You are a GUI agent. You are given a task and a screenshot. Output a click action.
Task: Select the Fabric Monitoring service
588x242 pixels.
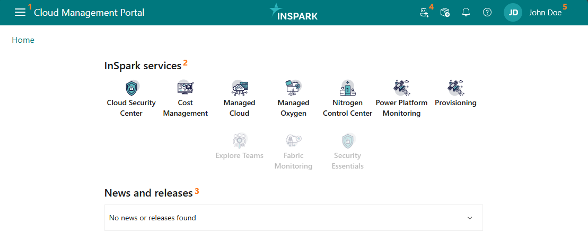(293, 141)
